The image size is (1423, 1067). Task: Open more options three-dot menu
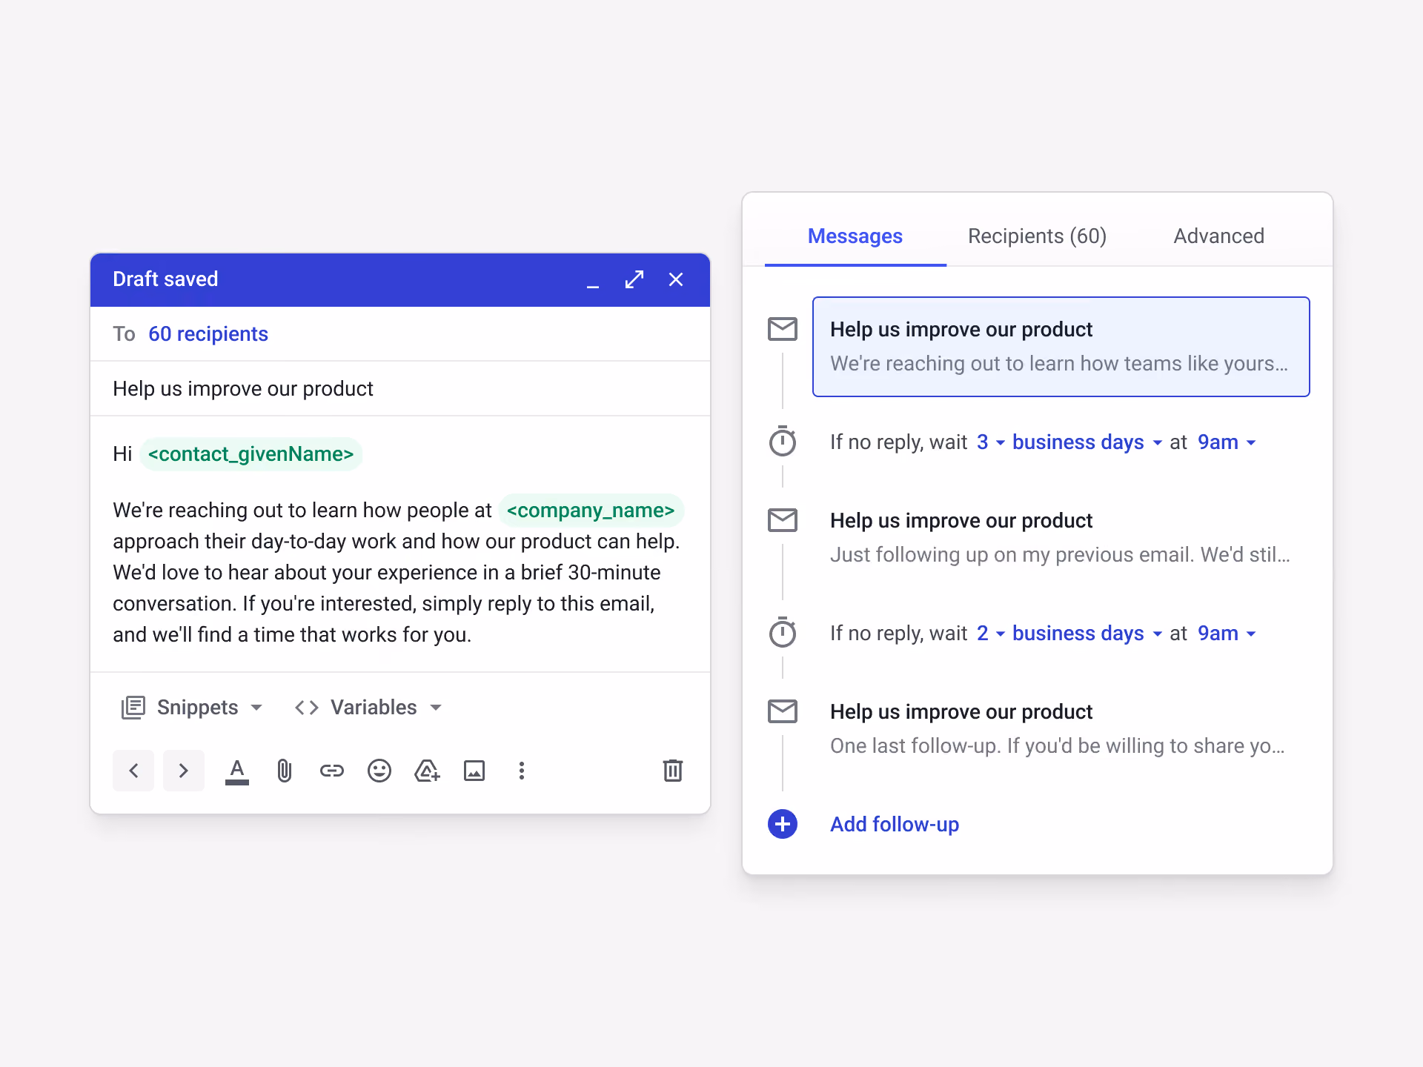[x=522, y=771]
